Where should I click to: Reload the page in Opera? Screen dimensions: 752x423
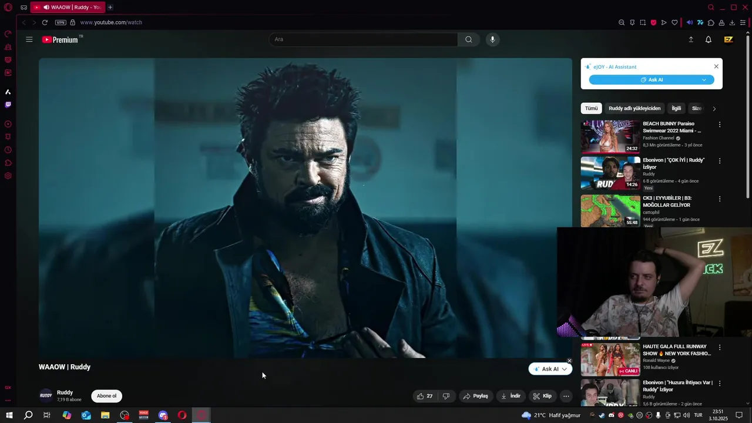click(x=45, y=22)
